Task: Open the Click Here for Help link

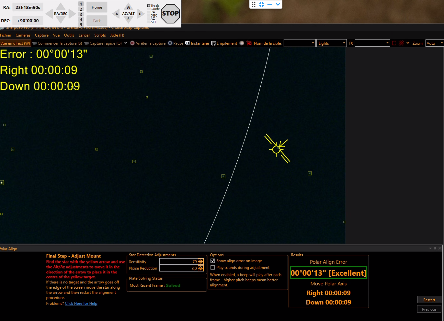Action: (x=81, y=304)
